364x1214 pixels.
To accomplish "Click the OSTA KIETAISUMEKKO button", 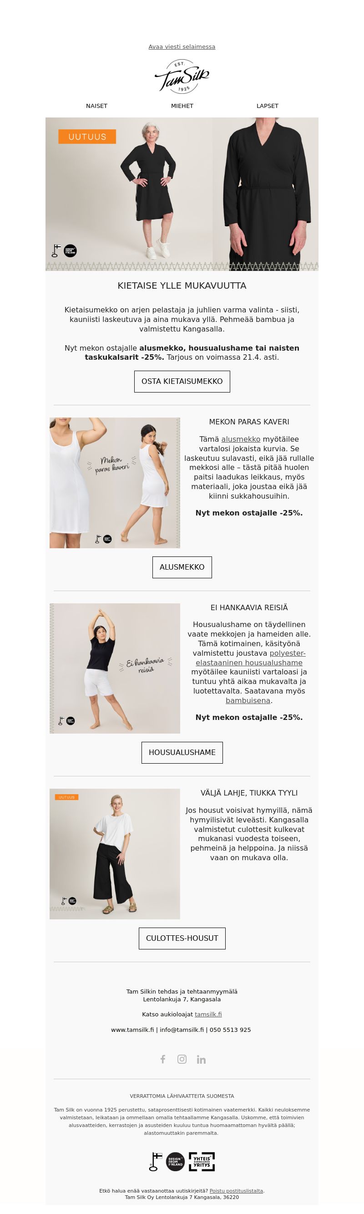I will point(182,381).
